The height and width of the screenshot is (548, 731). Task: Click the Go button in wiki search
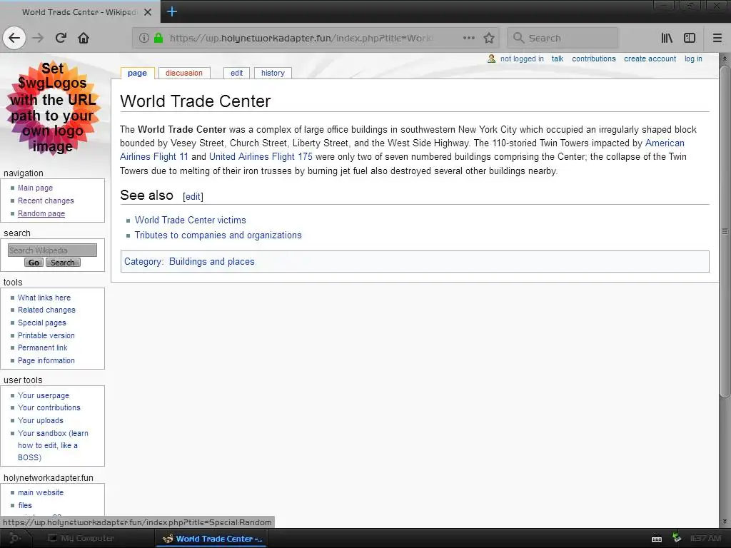(34, 263)
